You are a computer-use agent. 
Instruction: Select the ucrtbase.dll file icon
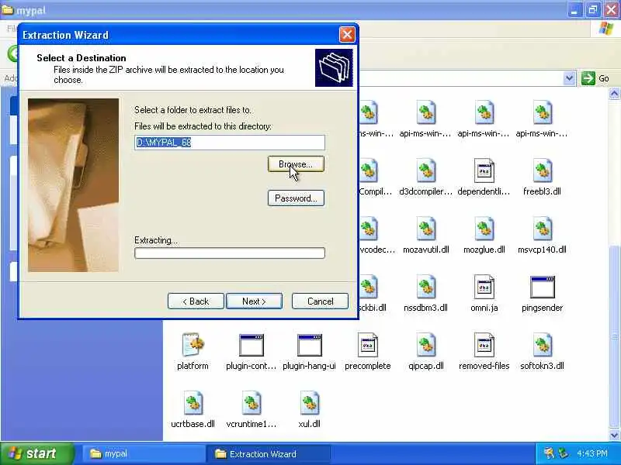click(193, 403)
